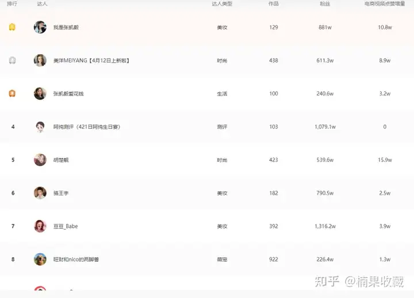Click the 电商视频点赞增量 column header
Viewport: 414px width, 298px height.
(x=385, y=3)
